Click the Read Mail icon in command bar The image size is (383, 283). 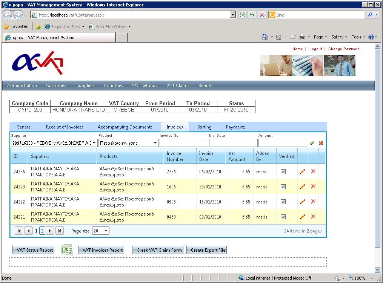coord(292,37)
